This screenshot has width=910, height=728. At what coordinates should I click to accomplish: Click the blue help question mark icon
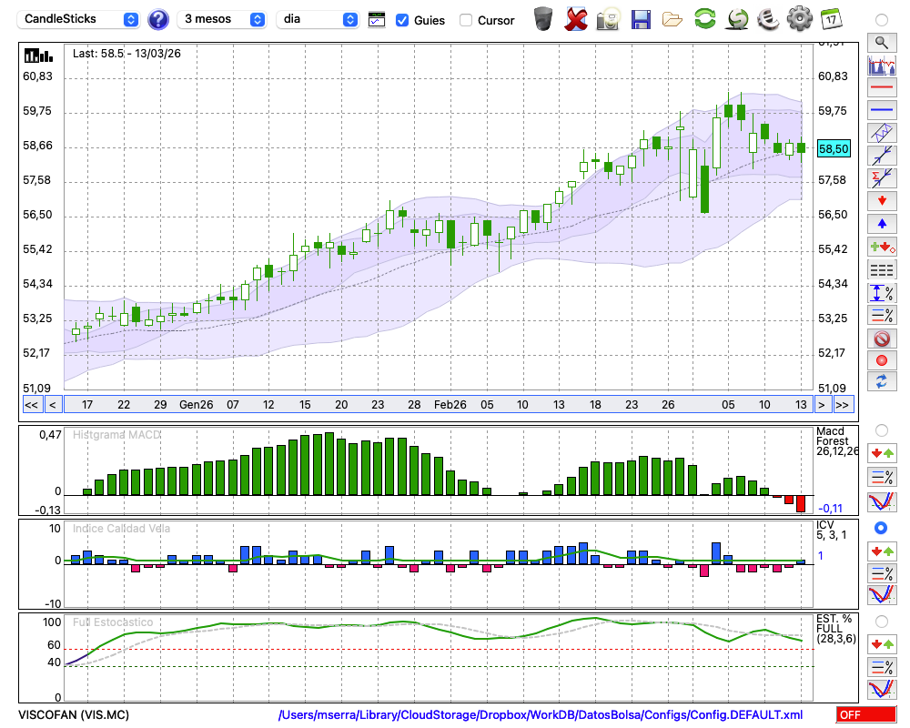click(158, 19)
